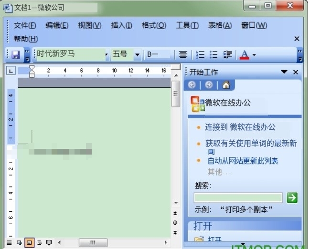Click the Save floppy disk icon
Viewport: 310px width, 249px height.
tap(16, 55)
